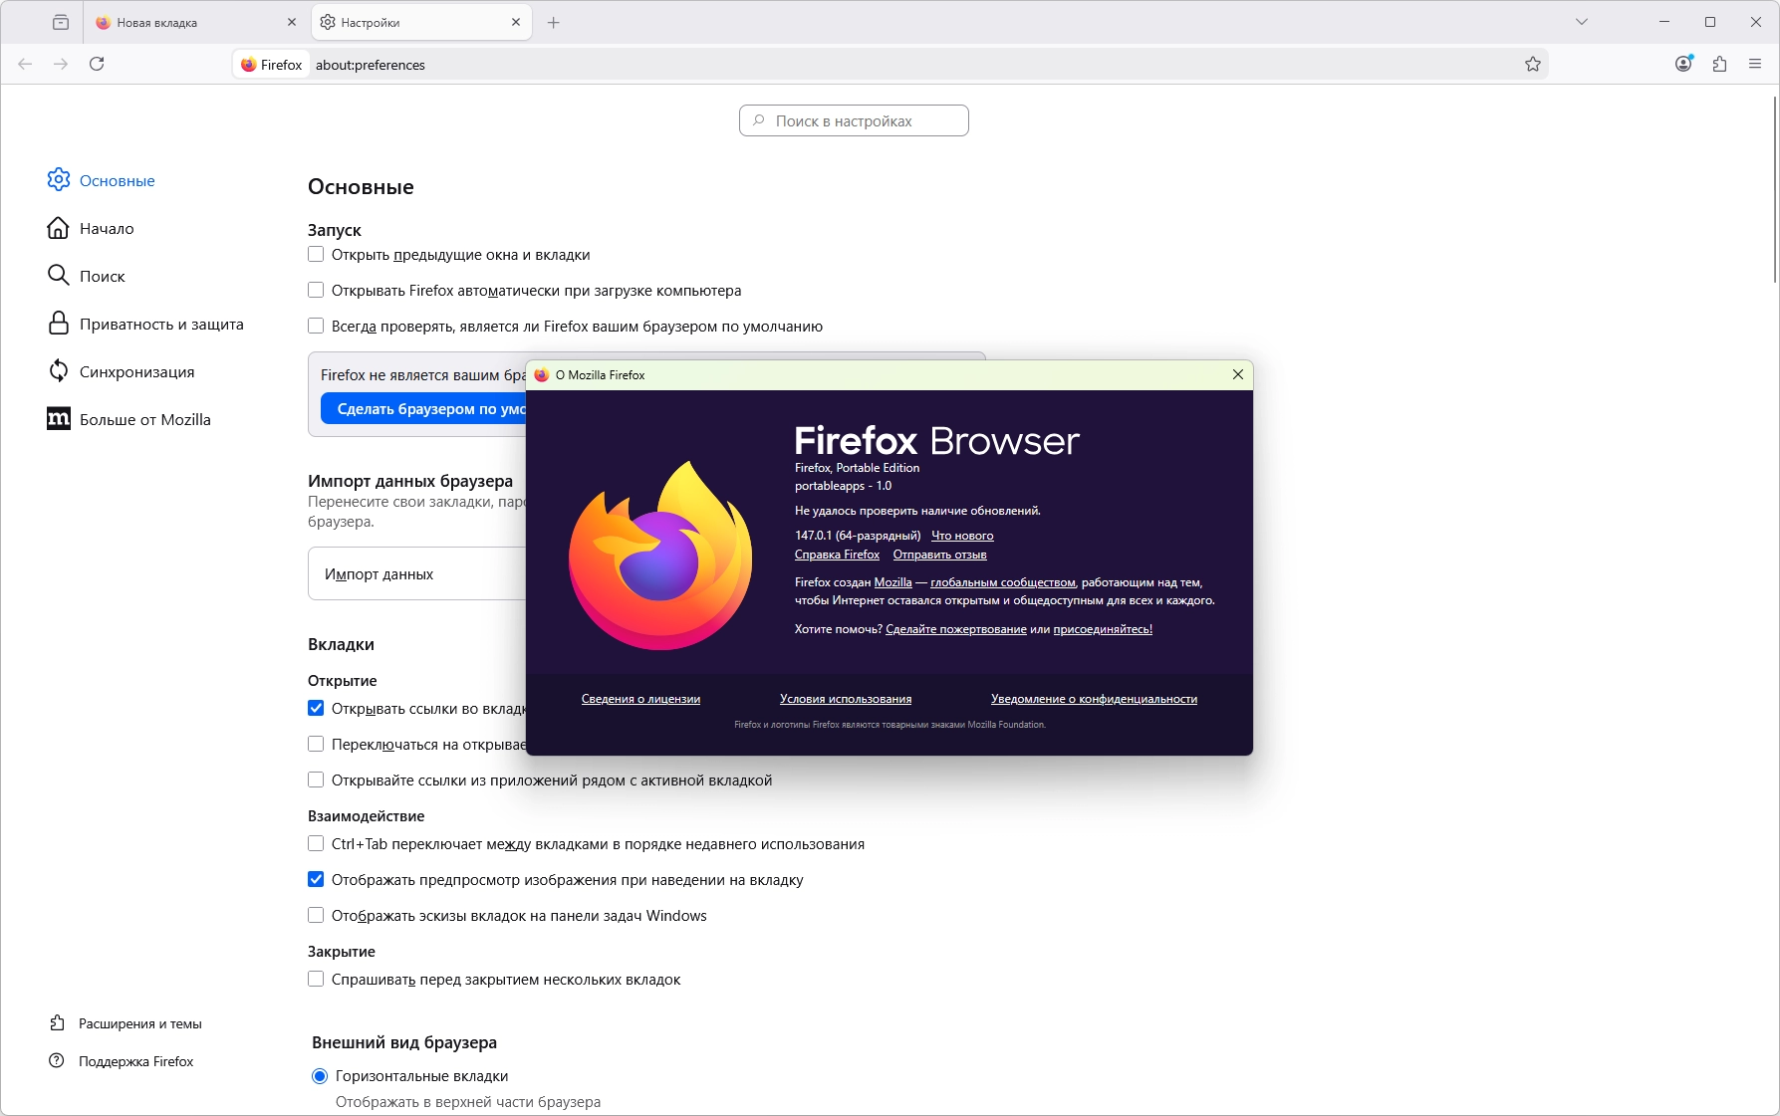
Task: Click the присоединяйтесь! link
Action: pyautogui.click(x=1103, y=629)
